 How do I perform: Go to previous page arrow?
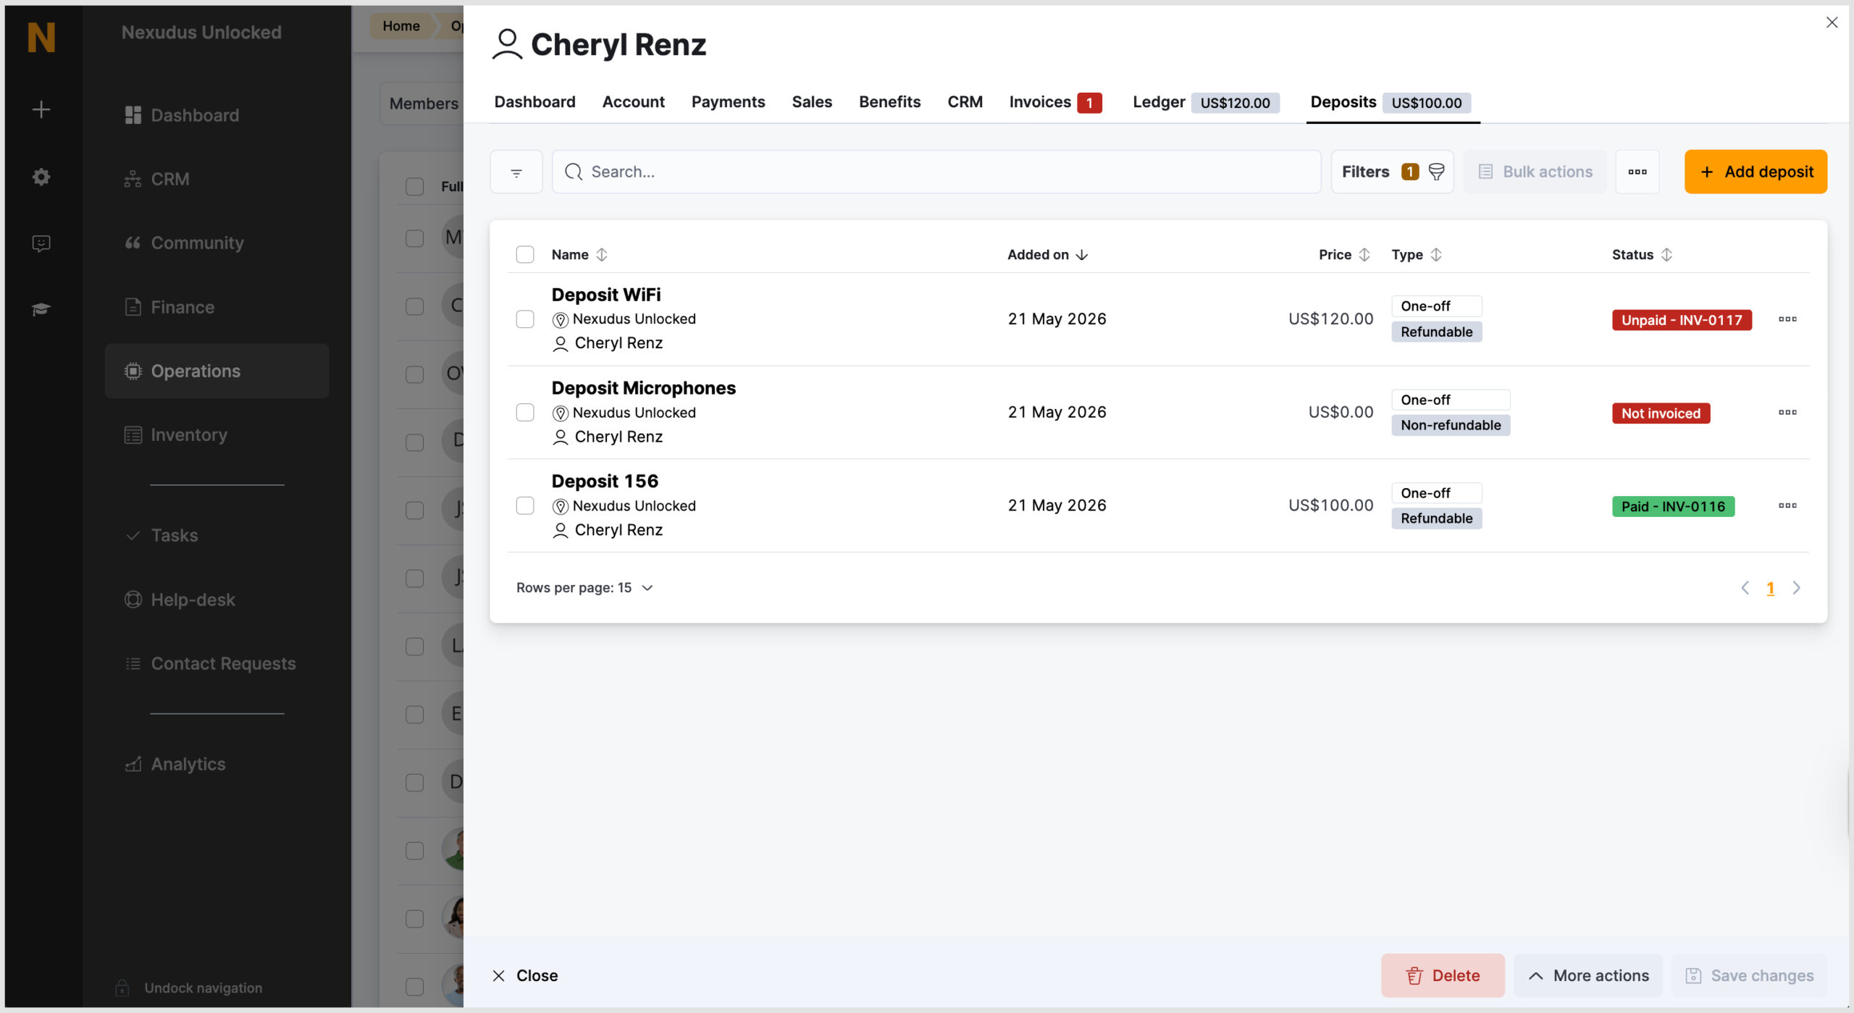coord(1745,588)
